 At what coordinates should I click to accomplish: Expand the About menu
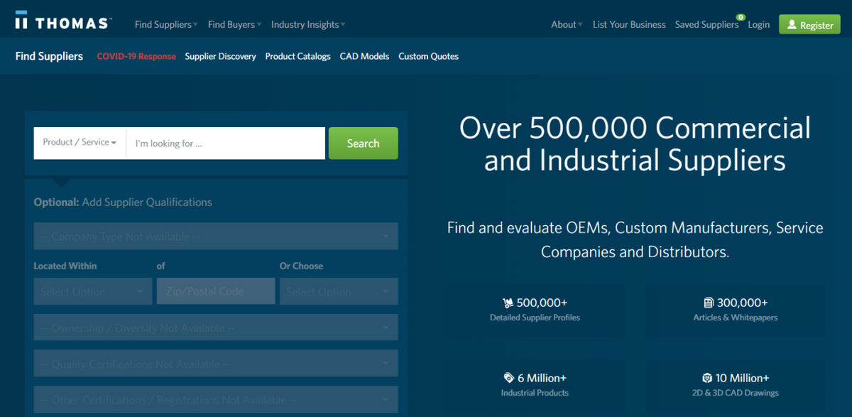pos(567,25)
